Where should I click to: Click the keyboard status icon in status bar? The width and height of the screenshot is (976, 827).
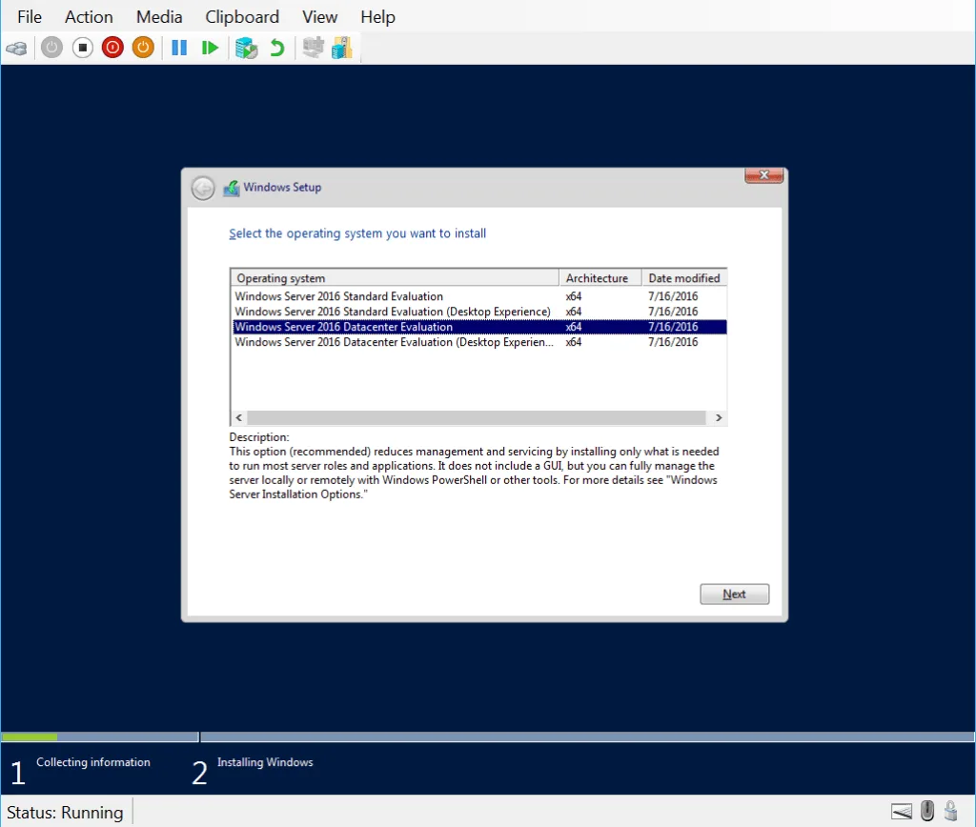tap(902, 812)
